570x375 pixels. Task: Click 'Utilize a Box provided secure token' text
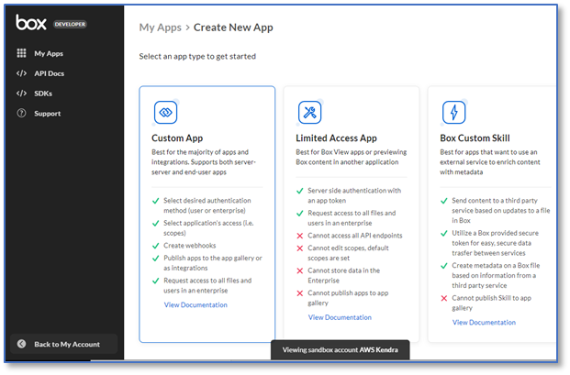[495, 243]
